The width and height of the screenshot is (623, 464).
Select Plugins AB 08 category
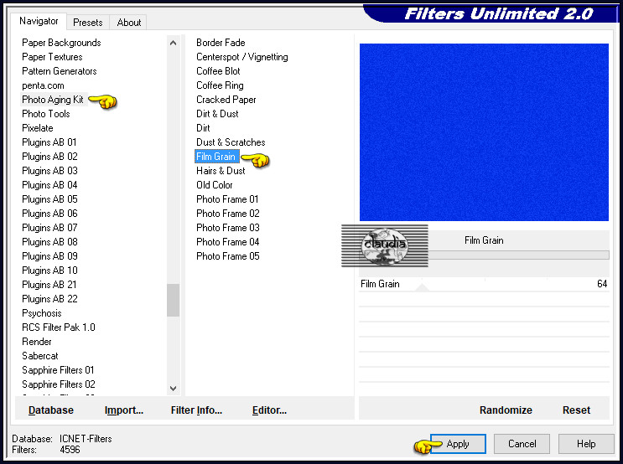tap(49, 242)
